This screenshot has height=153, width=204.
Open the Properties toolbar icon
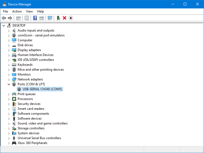coord(27,18)
